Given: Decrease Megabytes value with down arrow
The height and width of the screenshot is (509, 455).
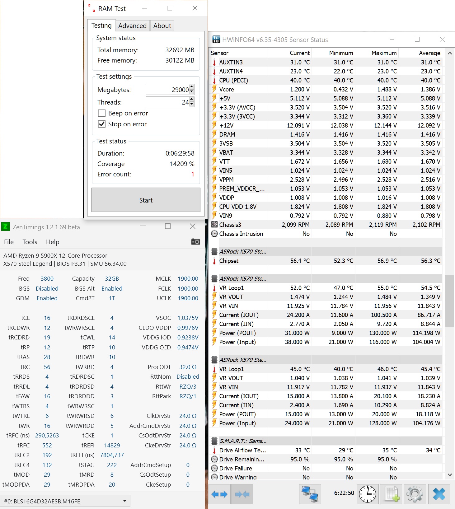Looking at the screenshot, I should pos(192,92).
